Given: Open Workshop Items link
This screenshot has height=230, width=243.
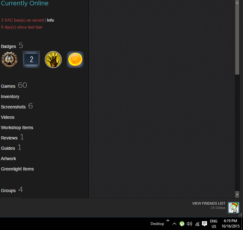Looking at the screenshot, I should pyautogui.click(x=17, y=128).
